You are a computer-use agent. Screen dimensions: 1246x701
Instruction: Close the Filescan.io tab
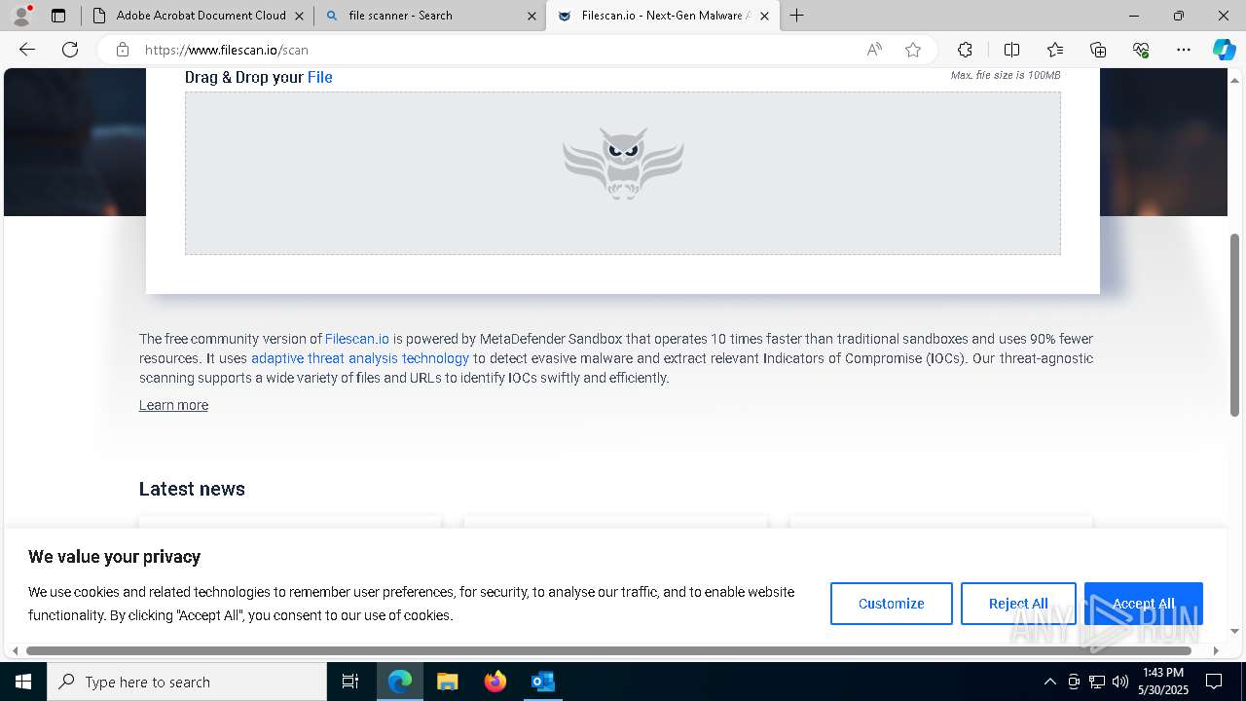pyautogui.click(x=764, y=16)
